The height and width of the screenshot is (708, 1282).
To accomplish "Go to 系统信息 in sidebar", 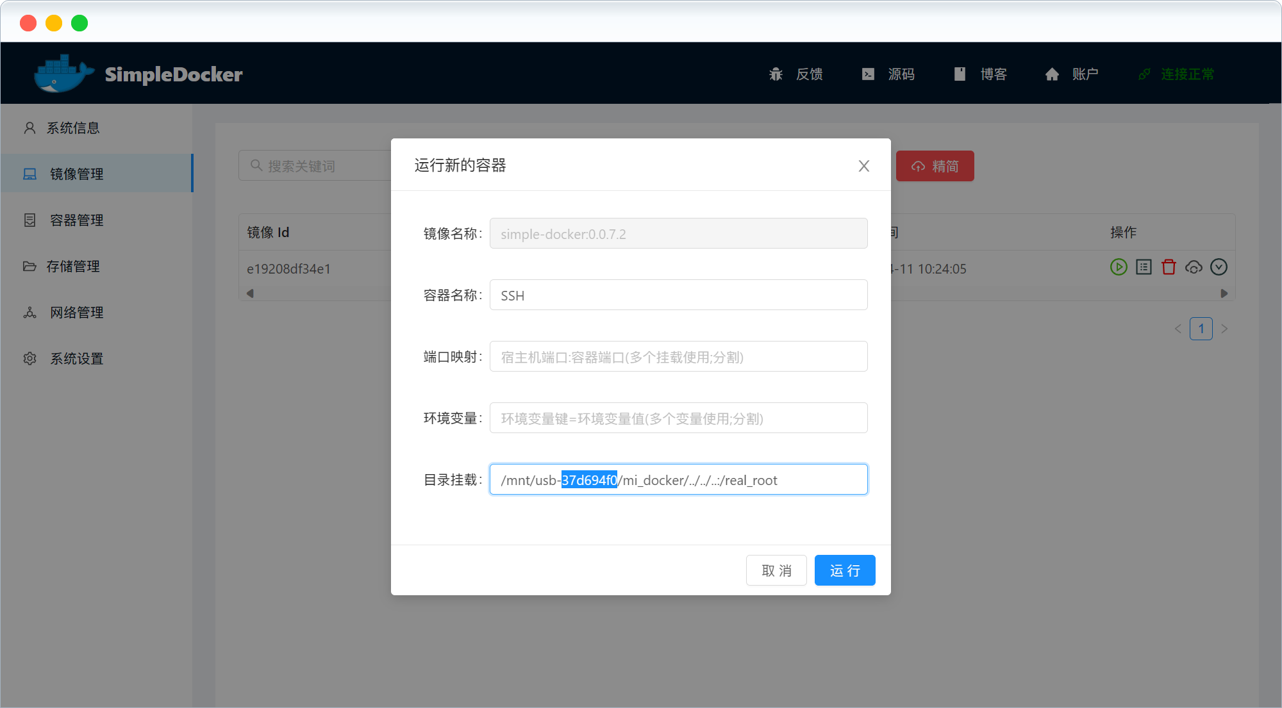I will pos(73,128).
